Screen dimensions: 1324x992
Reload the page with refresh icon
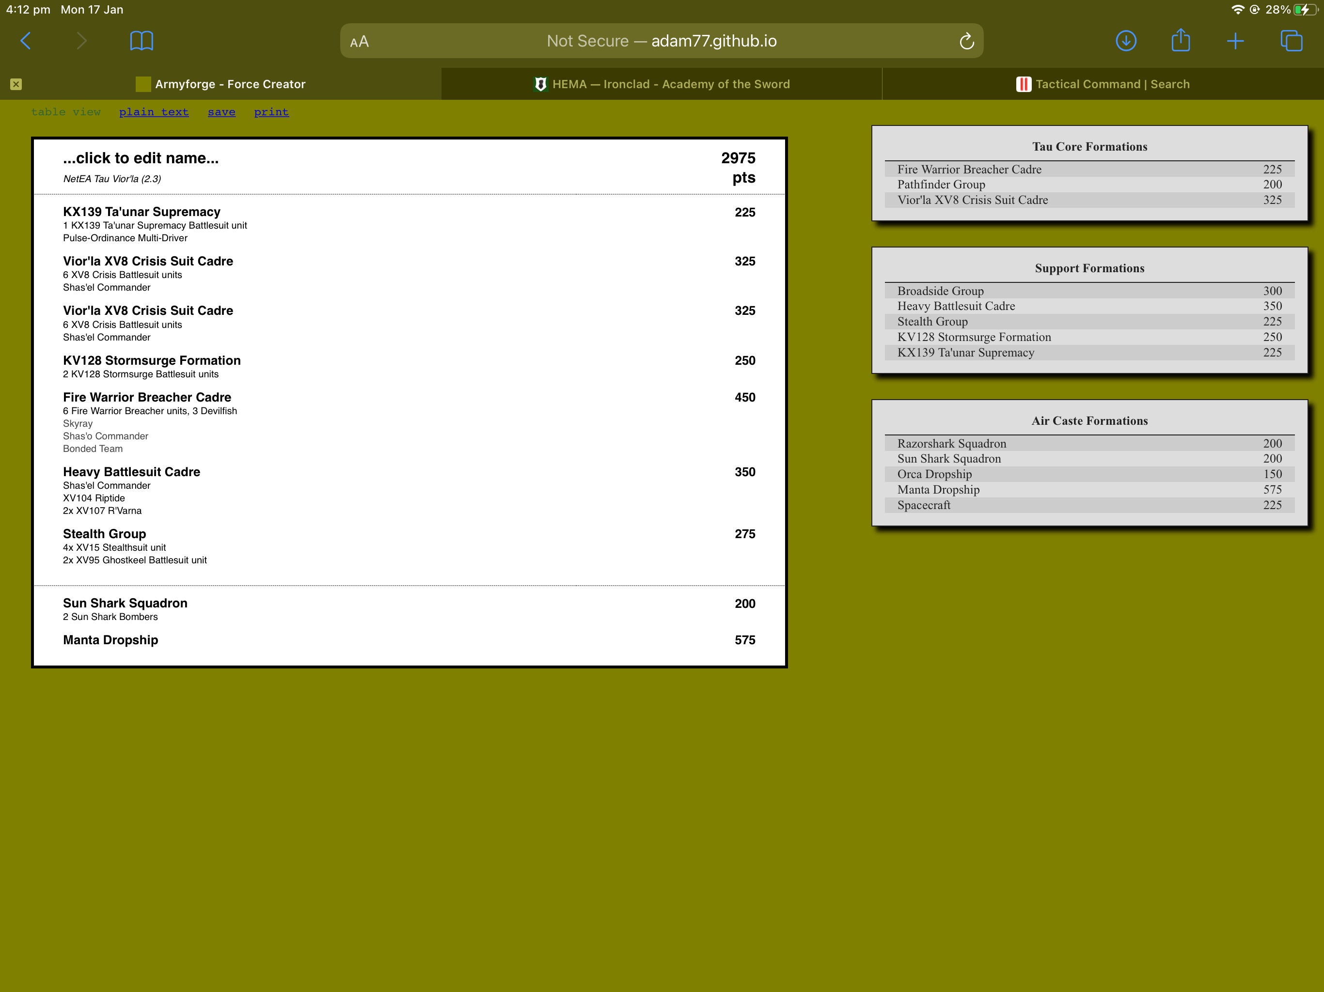click(966, 41)
